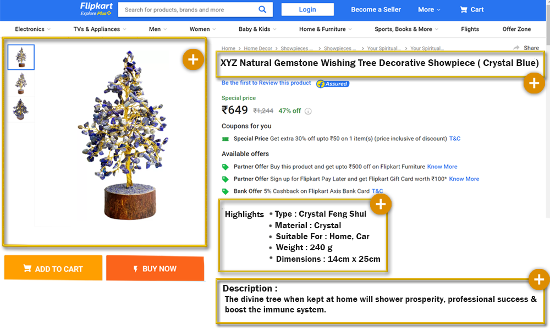Open the Home & Furniture dropdown
The height and width of the screenshot is (330, 550).
point(326,29)
